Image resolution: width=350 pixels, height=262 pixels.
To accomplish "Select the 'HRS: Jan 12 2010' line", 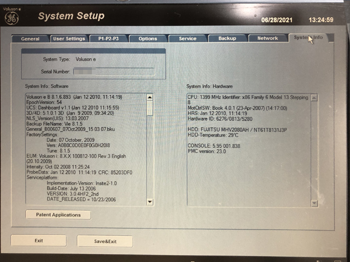I will pyautogui.click(x=217, y=114).
